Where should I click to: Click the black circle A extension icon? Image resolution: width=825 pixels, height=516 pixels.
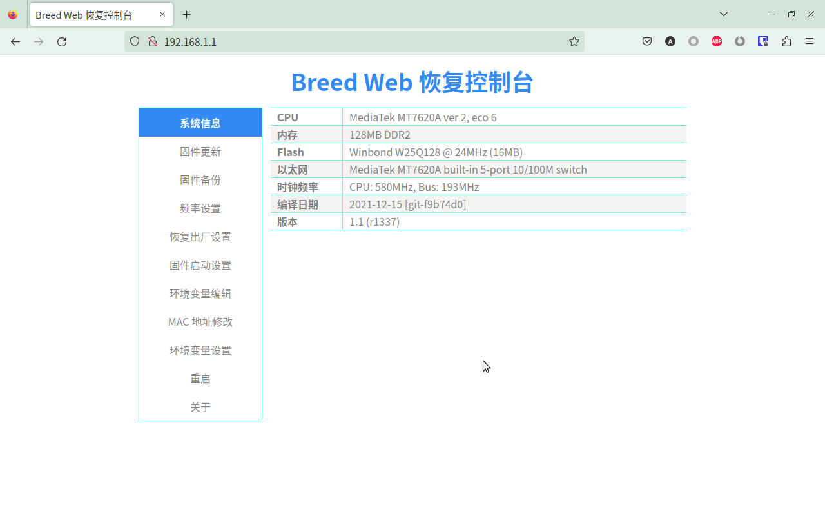click(x=670, y=41)
